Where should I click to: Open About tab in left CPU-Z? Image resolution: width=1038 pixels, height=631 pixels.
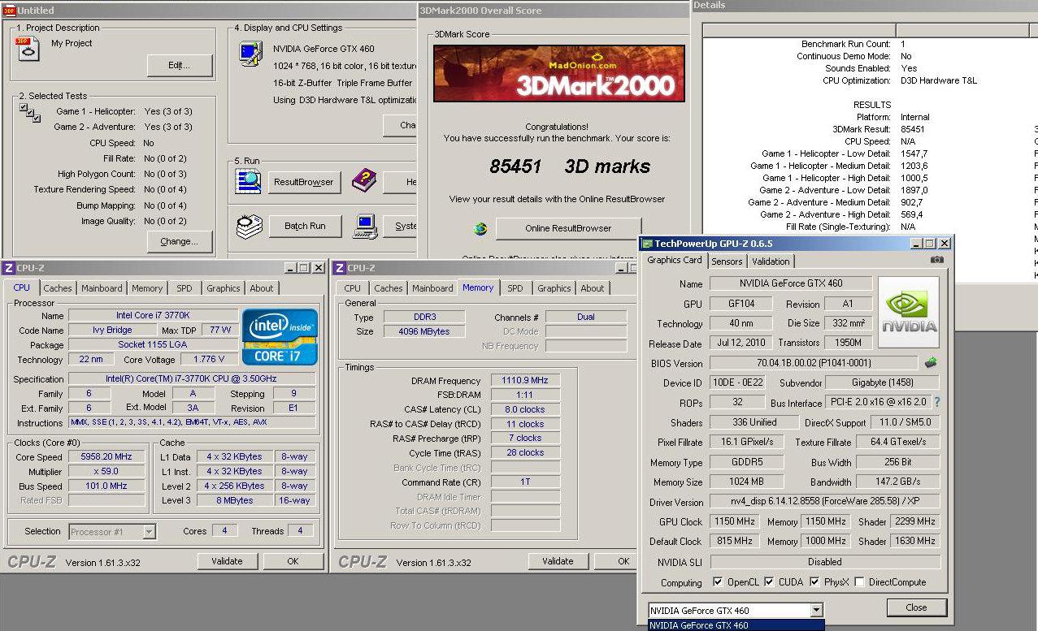tap(262, 288)
